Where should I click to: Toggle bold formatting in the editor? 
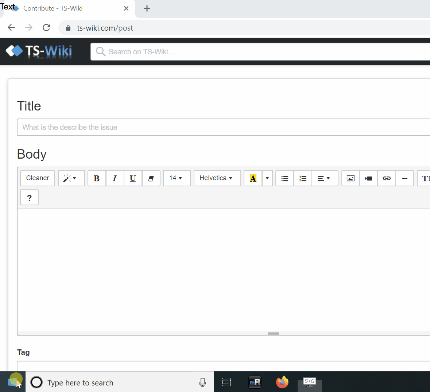(97, 178)
